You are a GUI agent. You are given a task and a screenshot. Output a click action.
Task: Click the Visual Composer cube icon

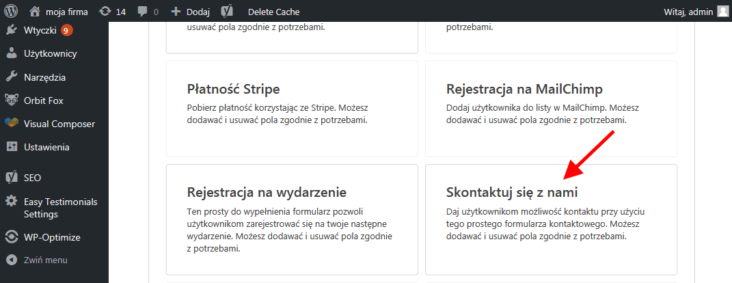click(11, 123)
